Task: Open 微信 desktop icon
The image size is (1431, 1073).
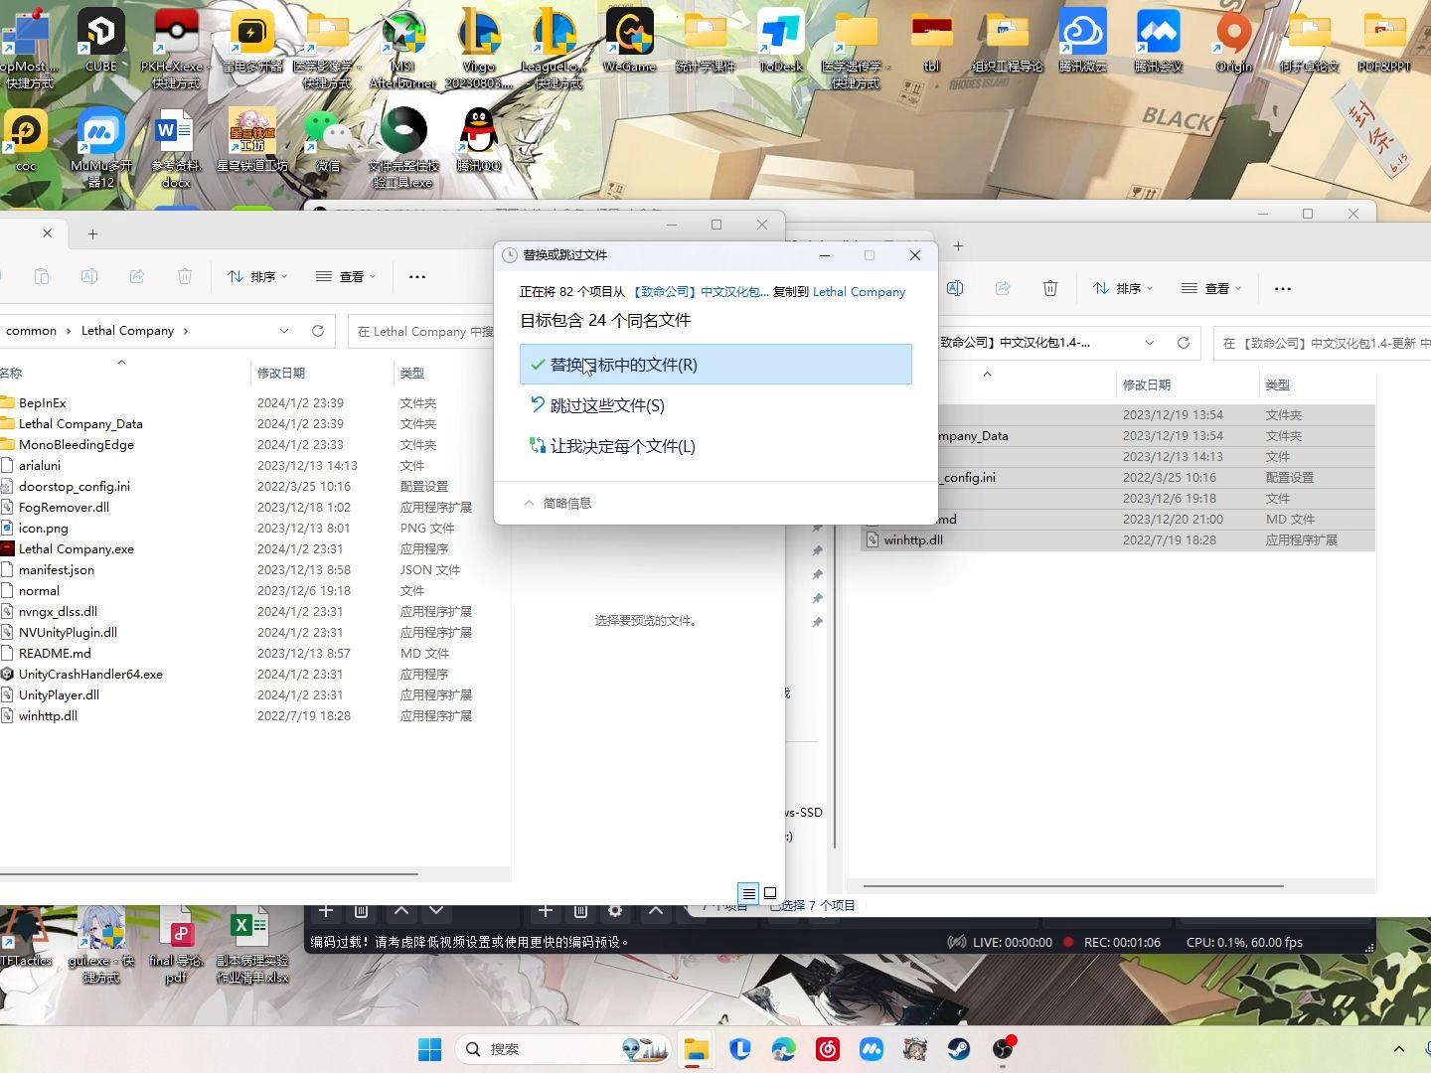Action: point(328,139)
